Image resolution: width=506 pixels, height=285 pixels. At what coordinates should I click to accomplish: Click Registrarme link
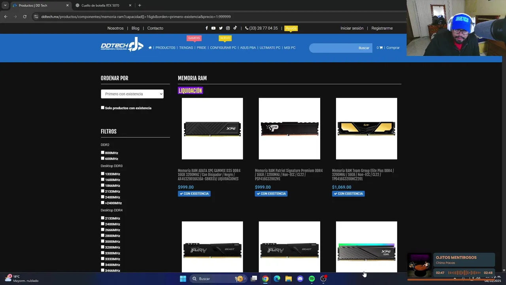[x=382, y=28]
